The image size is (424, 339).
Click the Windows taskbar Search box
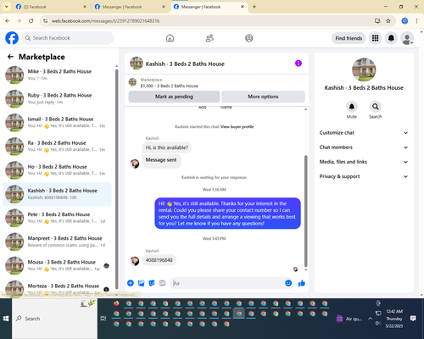coord(55,319)
